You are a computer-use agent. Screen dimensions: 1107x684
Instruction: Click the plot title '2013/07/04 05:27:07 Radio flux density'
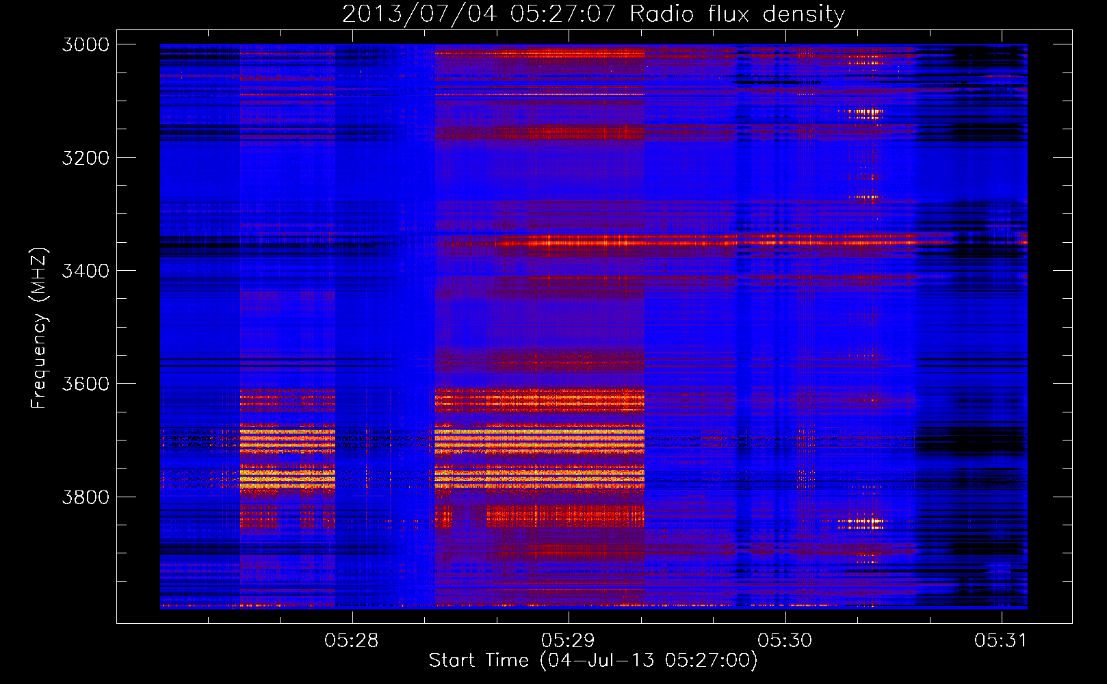pyautogui.click(x=594, y=14)
